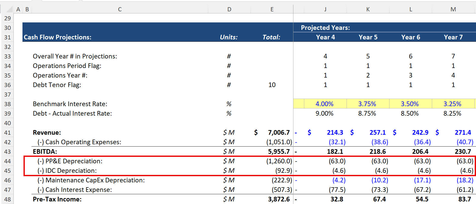Select the "Total:" column heading cell
Viewport: 476px width, 204px height.
[271, 37]
